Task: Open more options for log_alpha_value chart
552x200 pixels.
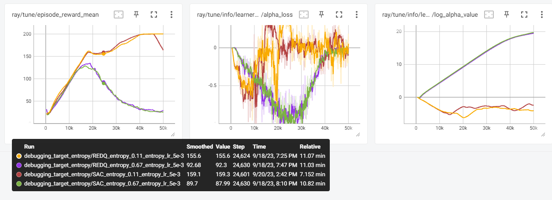Action: click(x=542, y=15)
